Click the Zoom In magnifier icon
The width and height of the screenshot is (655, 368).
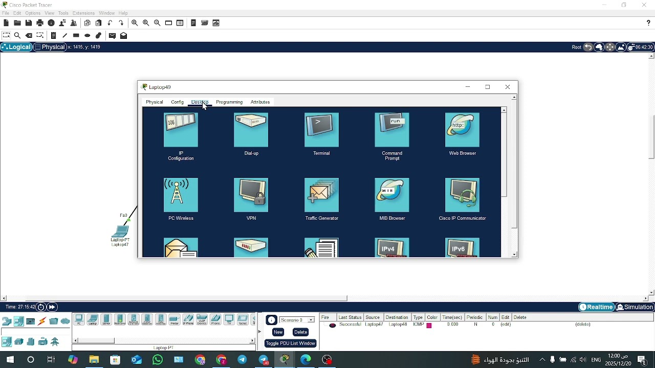coord(135,23)
